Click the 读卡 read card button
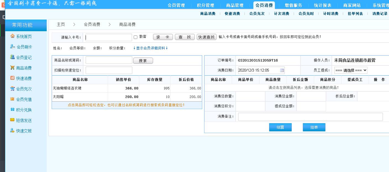Image resolution: width=389 pixels, height=172 pixels. coord(163,37)
